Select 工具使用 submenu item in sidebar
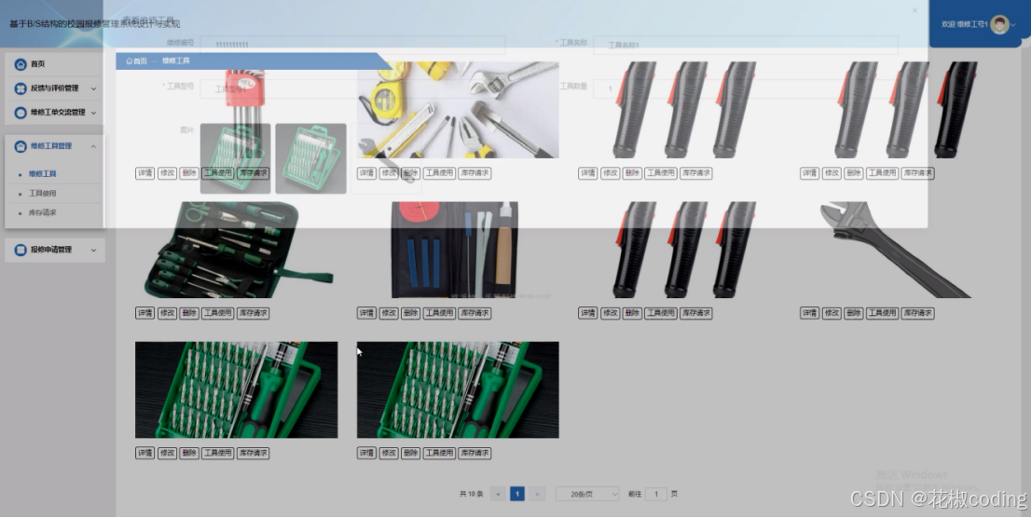The height and width of the screenshot is (518, 1031). pos(43,193)
